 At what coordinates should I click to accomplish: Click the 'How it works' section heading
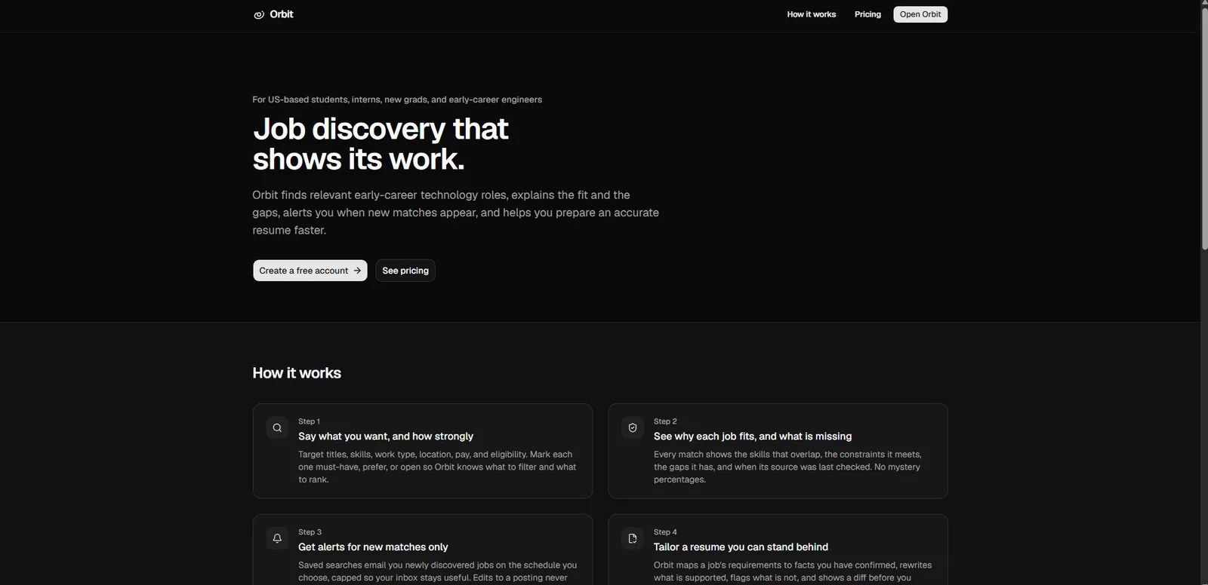click(297, 373)
